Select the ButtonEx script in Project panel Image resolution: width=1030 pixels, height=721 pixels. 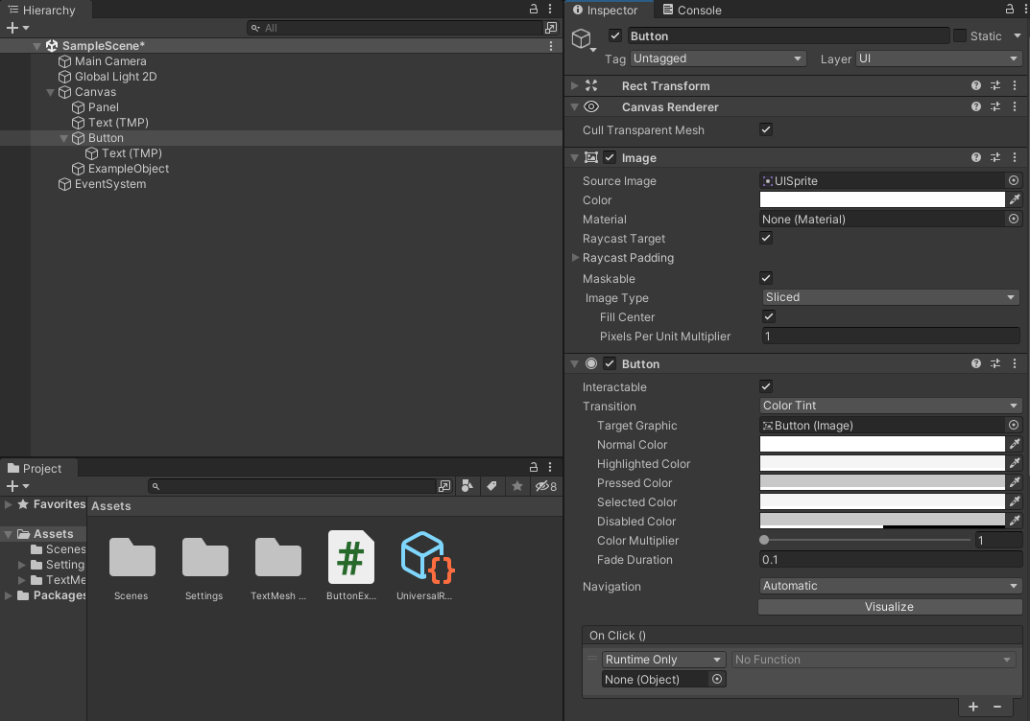tap(350, 557)
